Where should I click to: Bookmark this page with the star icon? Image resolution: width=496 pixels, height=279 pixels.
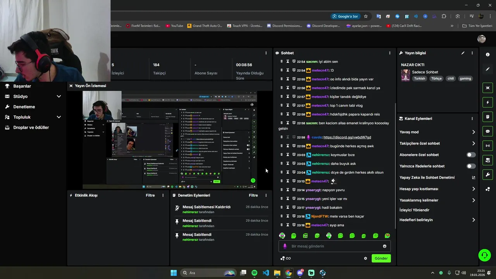tap(365, 16)
